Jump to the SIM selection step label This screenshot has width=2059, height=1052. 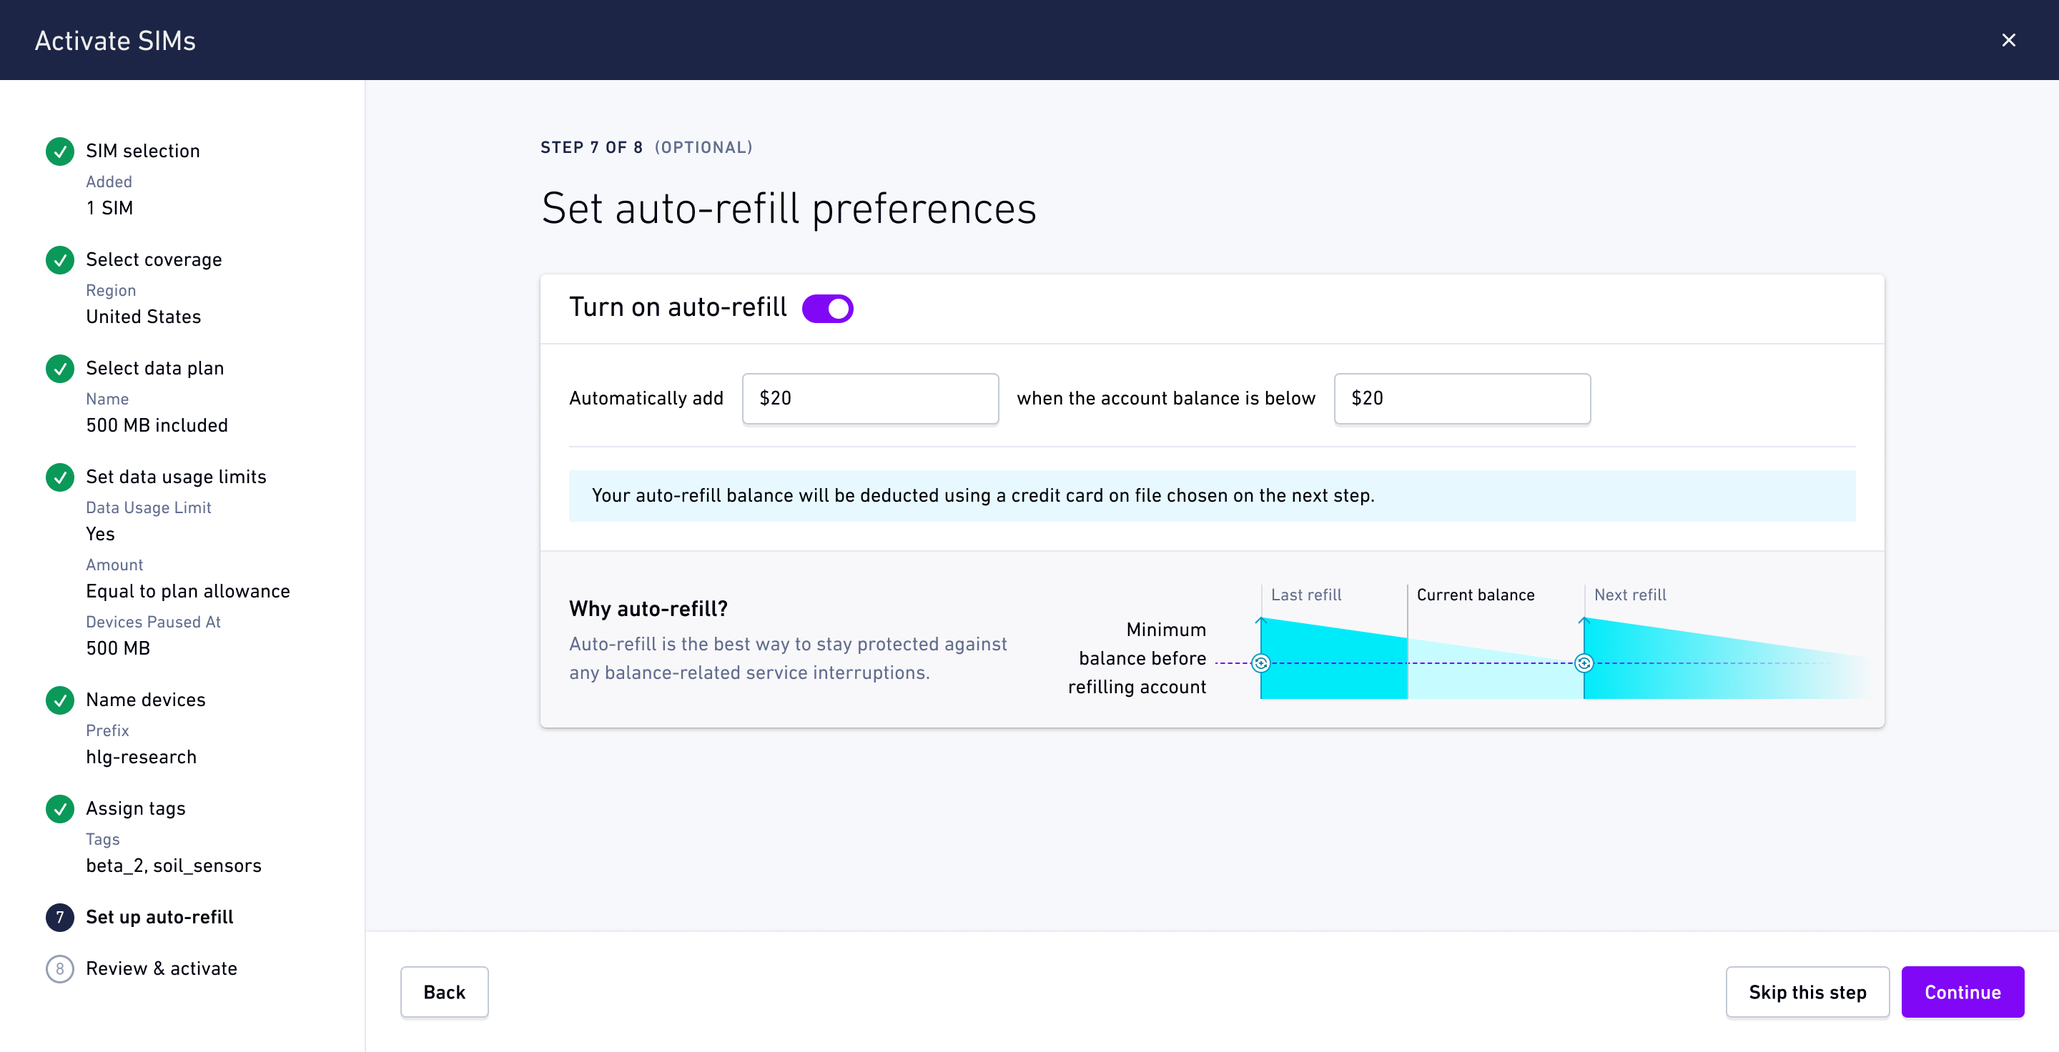click(142, 151)
